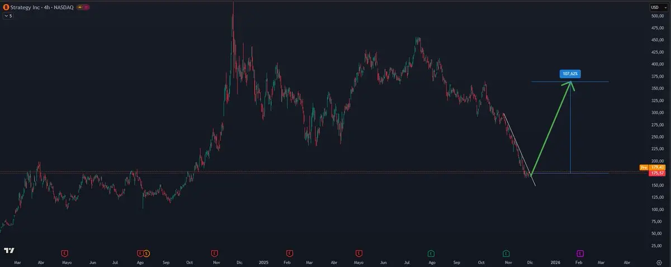Open the purple upcoming earnings marker at Feb 2026
Viewport: 671px width, 267px height.
[x=580, y=253]
